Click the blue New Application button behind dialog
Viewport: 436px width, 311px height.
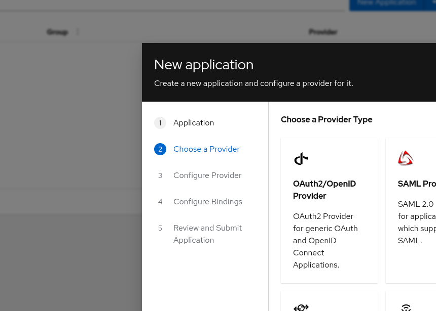click(386, 4)
